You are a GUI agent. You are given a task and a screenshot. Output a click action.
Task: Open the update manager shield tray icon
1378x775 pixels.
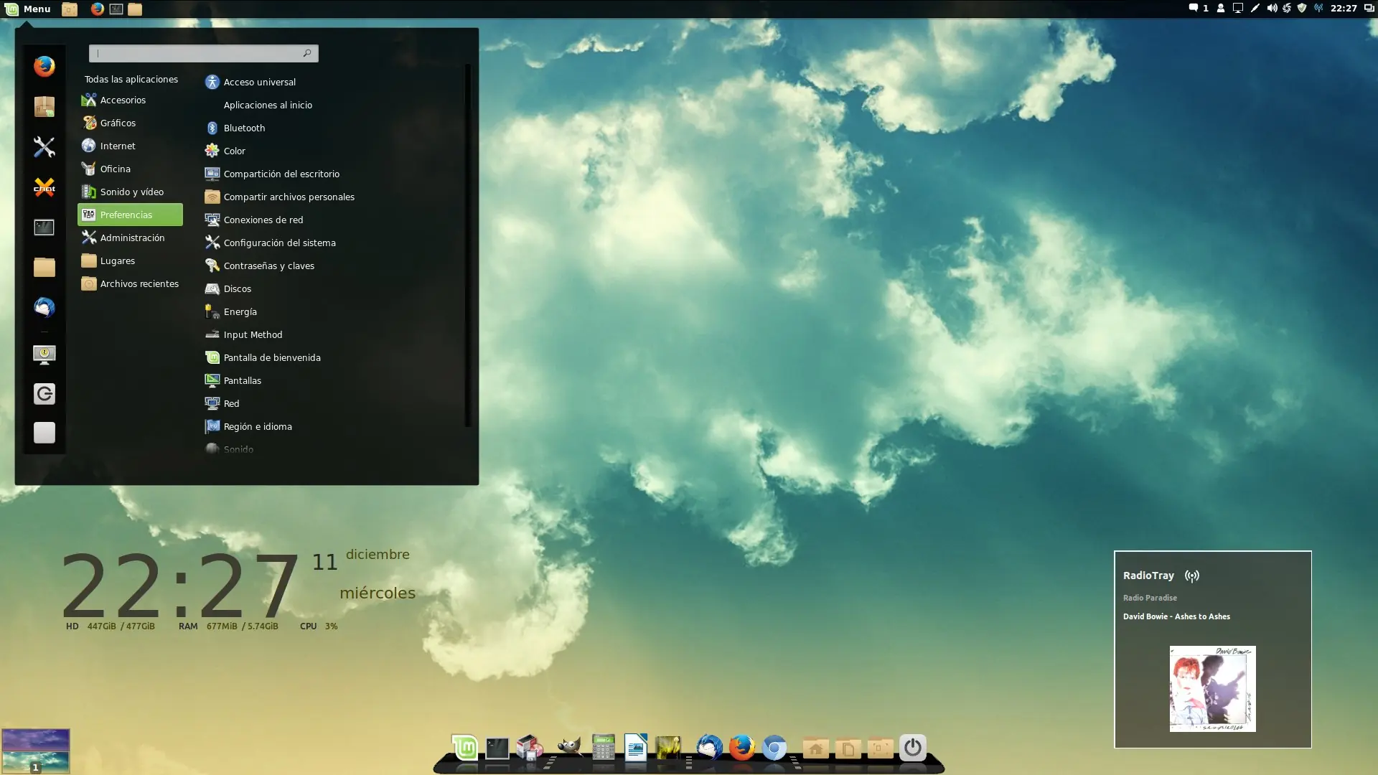(1302, 9)
